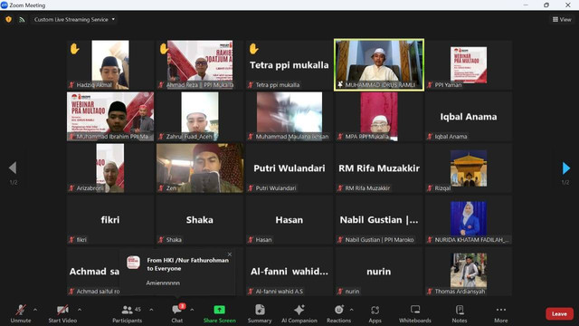Launch AI Companion
This screenshot has height=326, width=579.
pos(299,313)
